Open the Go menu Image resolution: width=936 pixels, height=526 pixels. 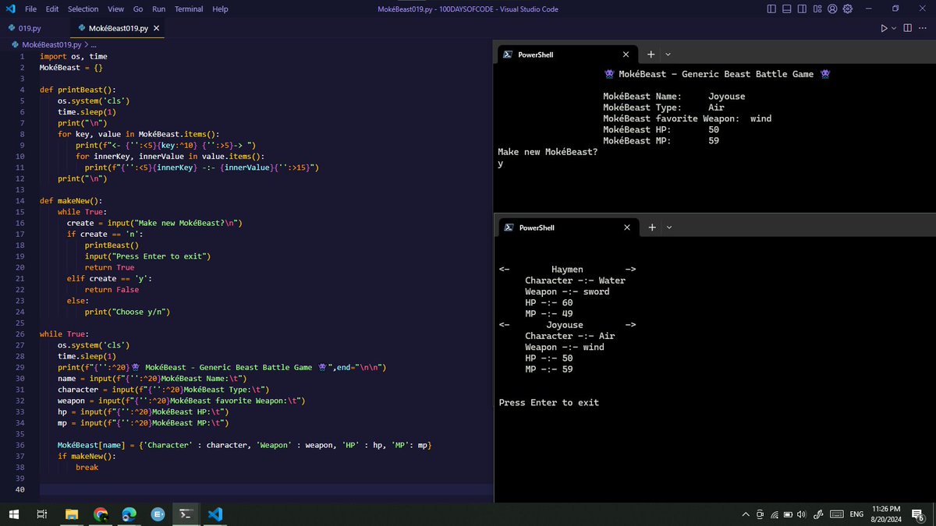tap(138, 9)
